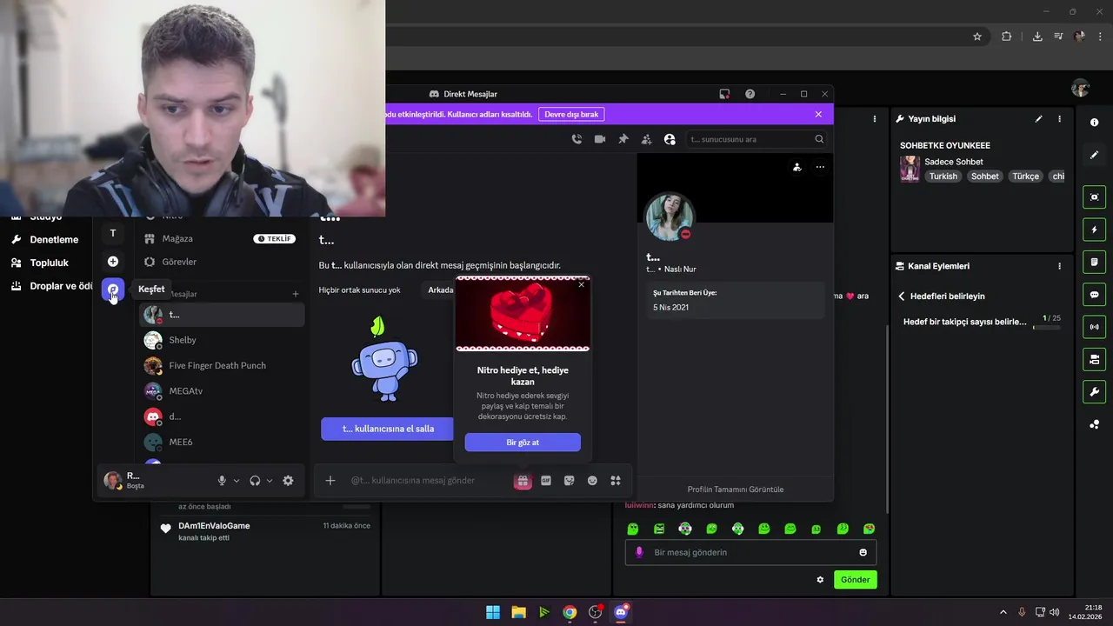Screen dimensions: 1113x626
Task: Open pinned messages in Discord
Action: point(623,139)
